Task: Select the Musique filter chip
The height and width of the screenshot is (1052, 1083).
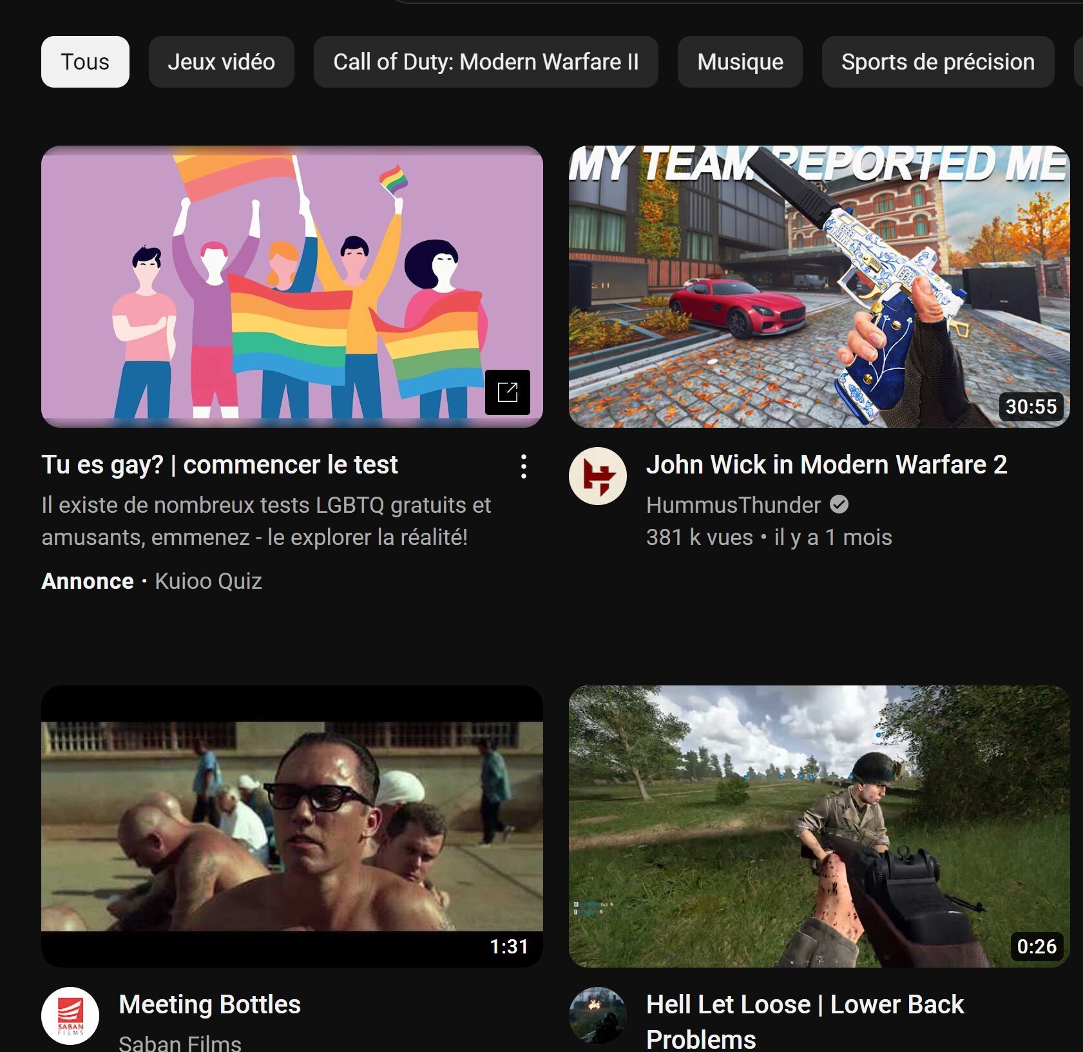Action: 740,62
